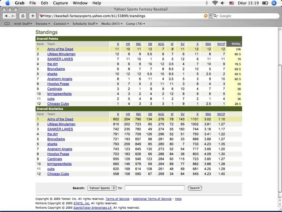Go back with the left arrow button

click(x=6, y=16)
